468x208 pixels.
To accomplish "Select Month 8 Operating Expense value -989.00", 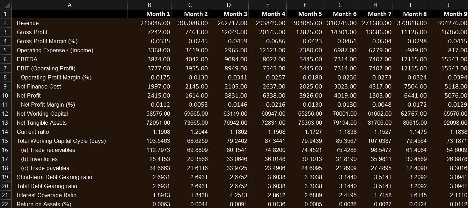I will coord(416,50).
